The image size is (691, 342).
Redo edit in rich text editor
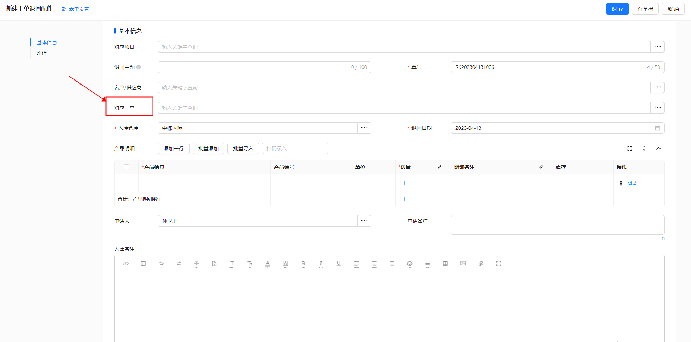[x=179, y=264]
